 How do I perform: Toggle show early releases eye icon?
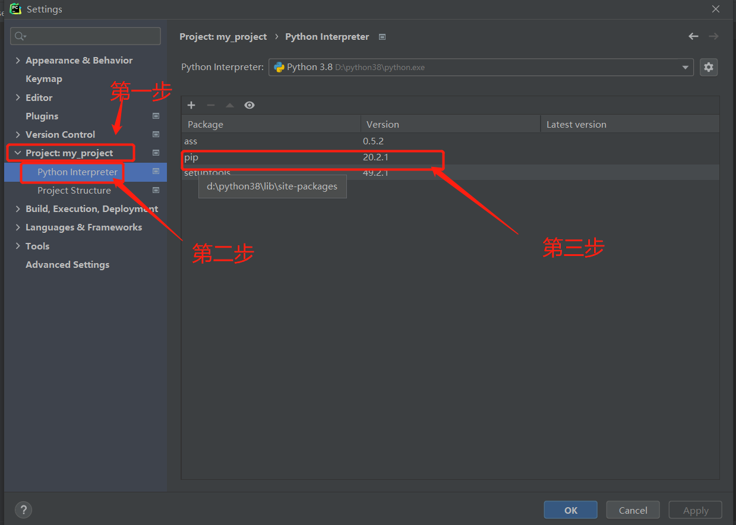249,105
